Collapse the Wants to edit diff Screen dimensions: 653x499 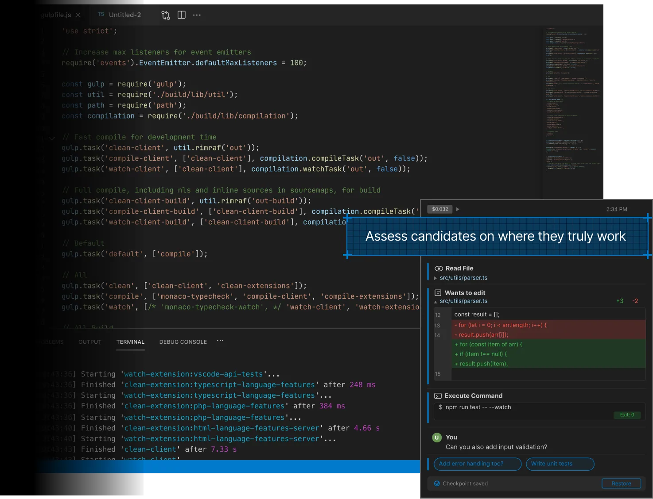[435, 302]
